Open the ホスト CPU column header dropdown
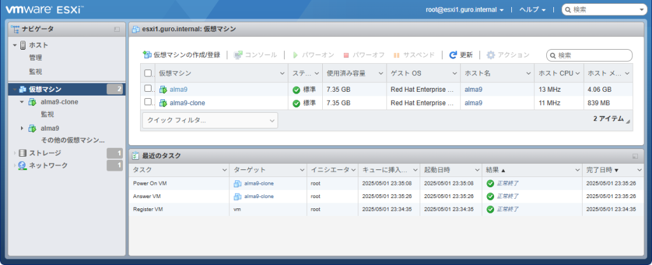 [x=578, y=74]
